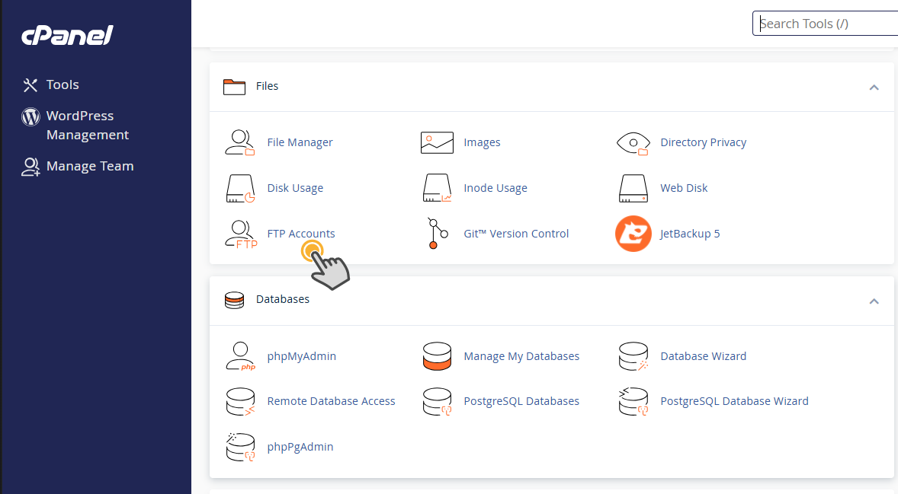Focus the Search Tools input field
Screen dimensions: 898x494
[826, 24]
